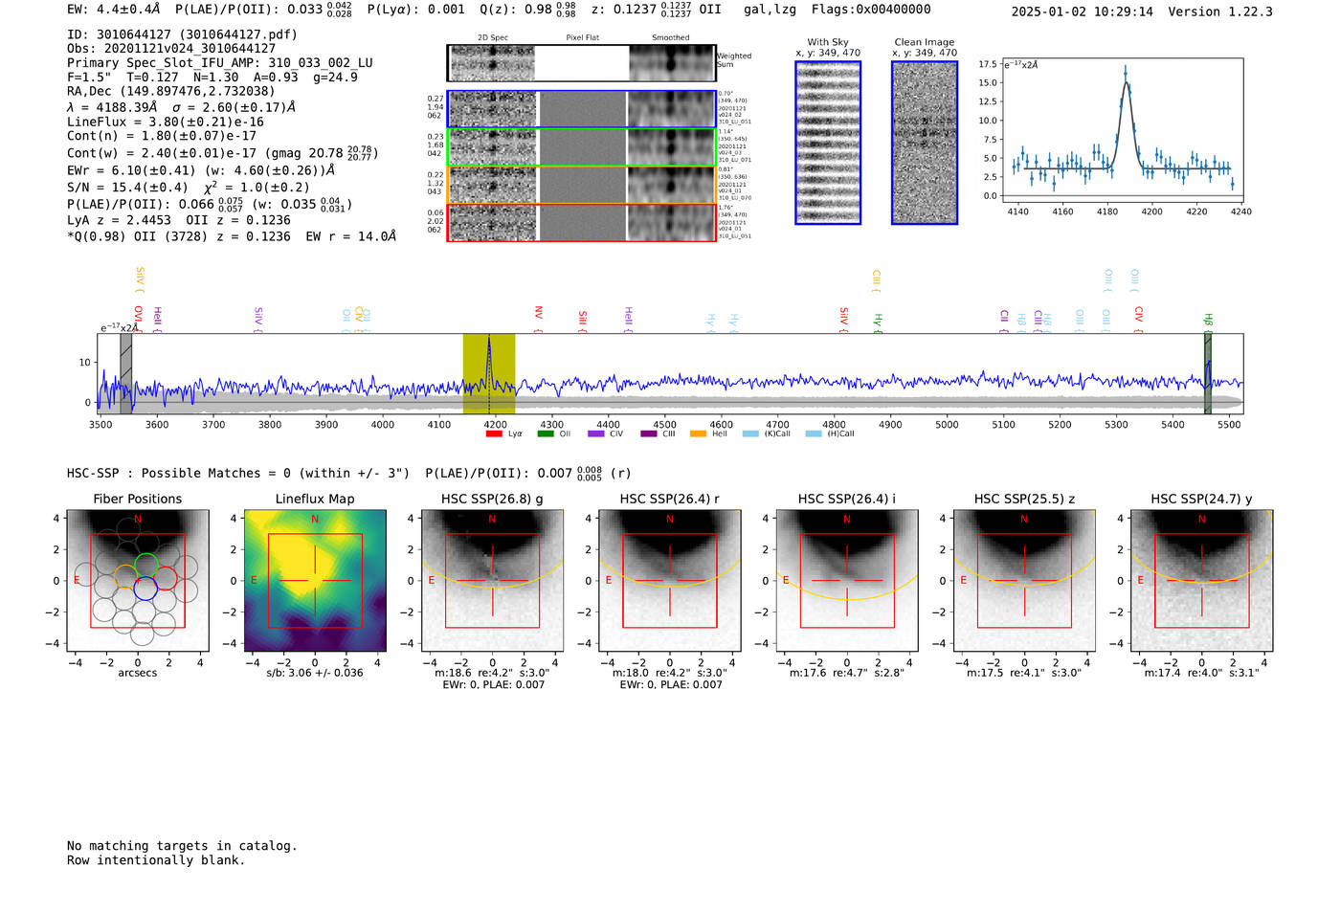Click the With Sky cutout image
The image size is (1340, 912).
pos(828,143)
